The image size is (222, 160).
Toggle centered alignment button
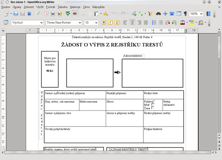(x=132, y=23)
